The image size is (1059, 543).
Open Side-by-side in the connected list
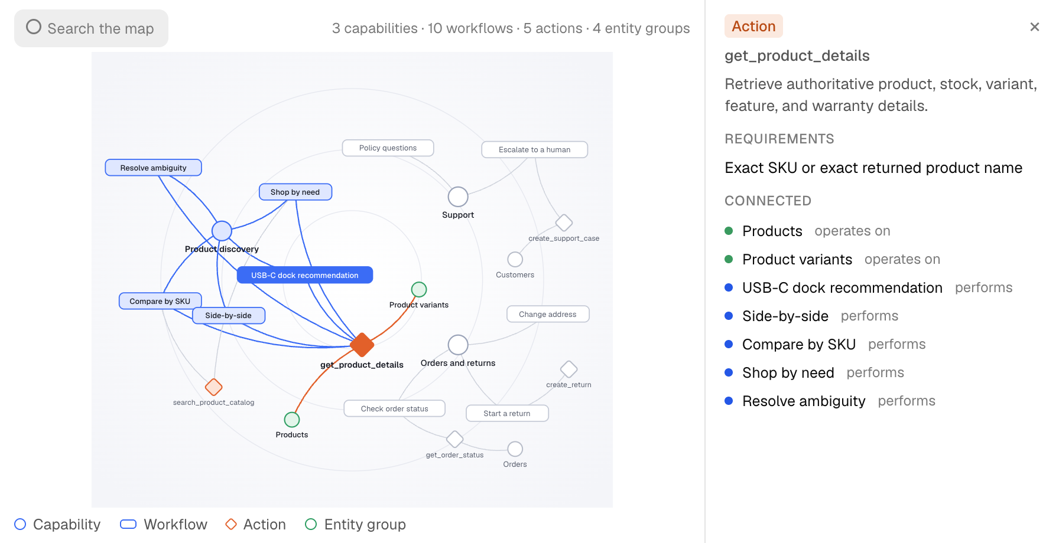(x=811, y=316)
